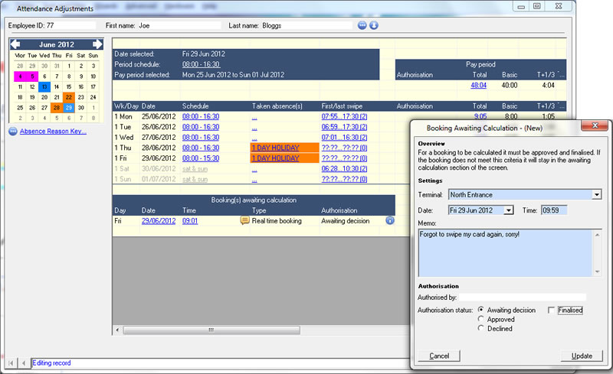Go to next month in calendar
The height and width of the screenshot is (374, 613).
click(97, 44)
